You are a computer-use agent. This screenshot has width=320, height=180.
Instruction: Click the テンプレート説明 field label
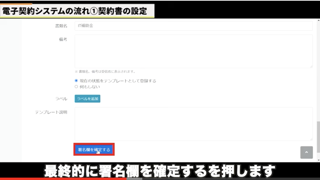(x=51, y=112)
